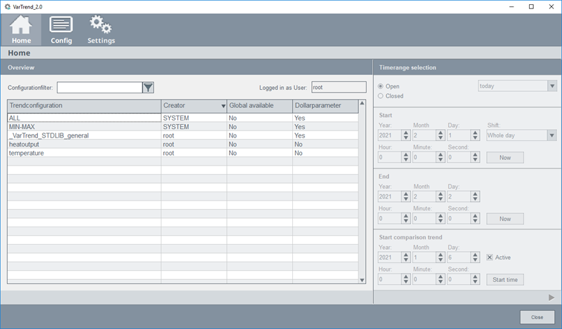Maximize the VarTrend_2.0 window
Screen dimensions: 562x329
pos(531,6)
